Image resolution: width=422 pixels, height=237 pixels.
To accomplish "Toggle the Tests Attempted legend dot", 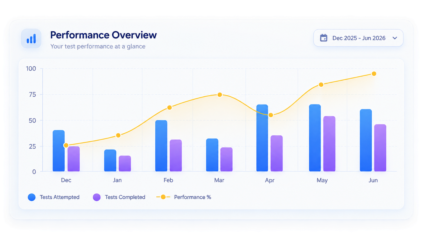I will 32,197.
